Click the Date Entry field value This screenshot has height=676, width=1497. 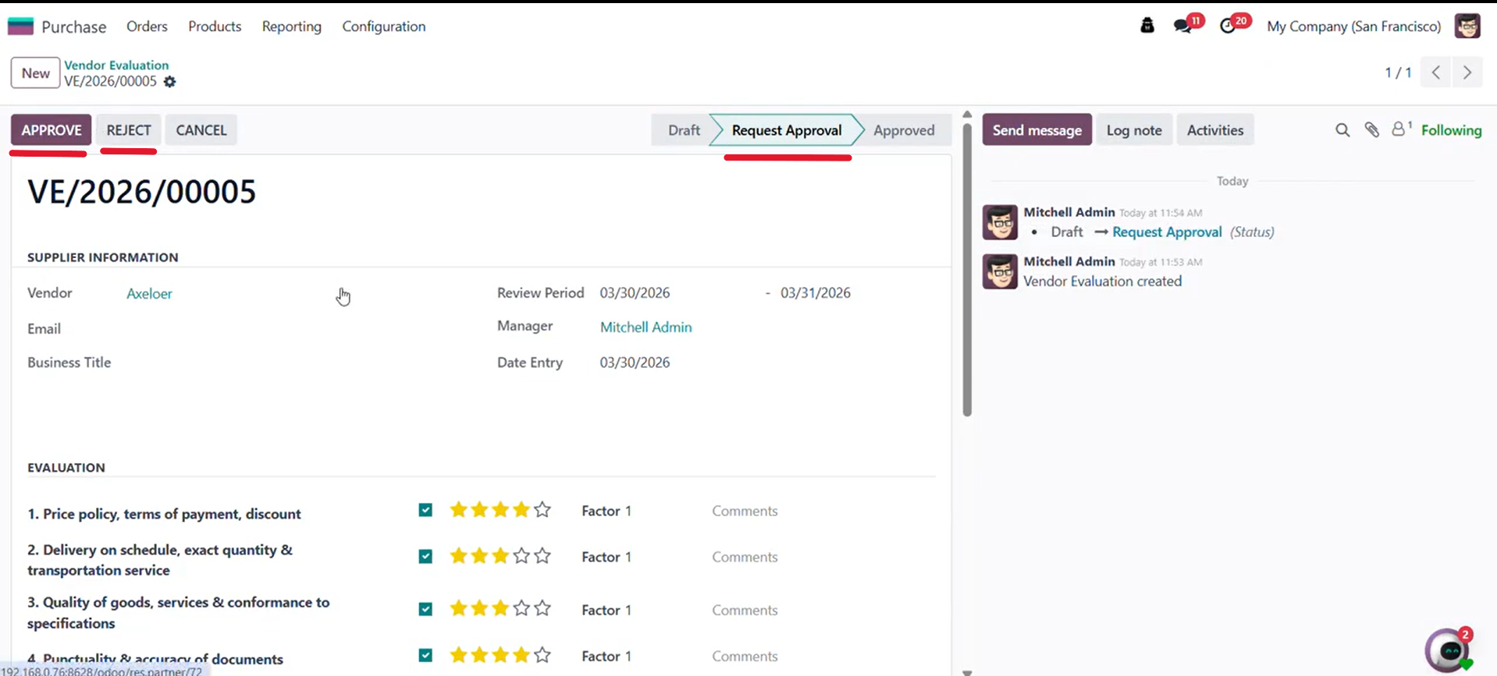click(x=635, y=363)
